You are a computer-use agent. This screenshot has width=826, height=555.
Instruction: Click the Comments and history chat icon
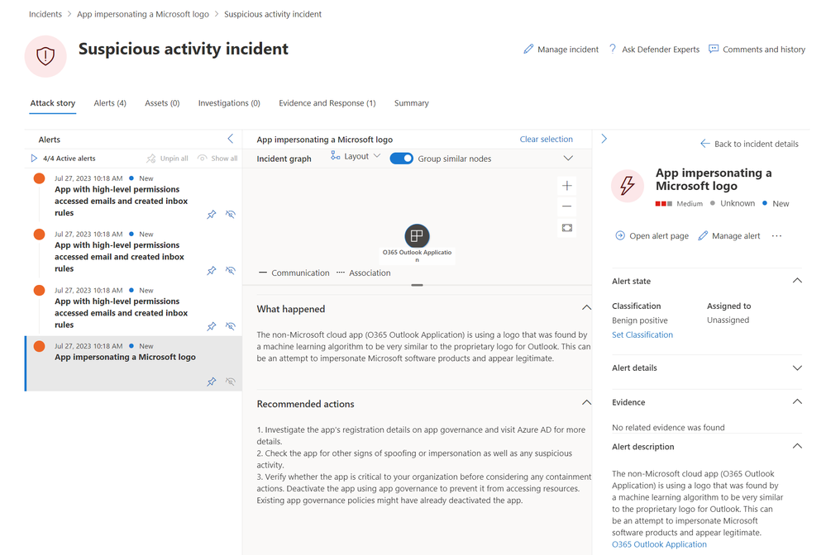714,49
